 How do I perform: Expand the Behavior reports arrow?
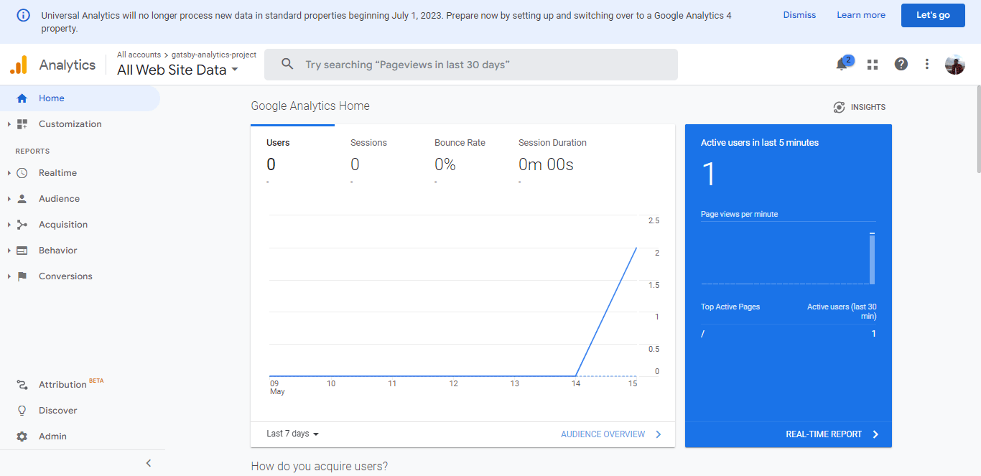(9, 251)
